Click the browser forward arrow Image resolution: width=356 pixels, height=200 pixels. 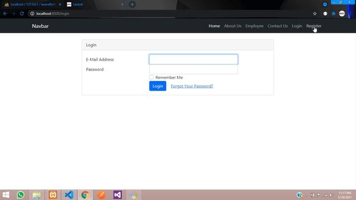(13, 13)
